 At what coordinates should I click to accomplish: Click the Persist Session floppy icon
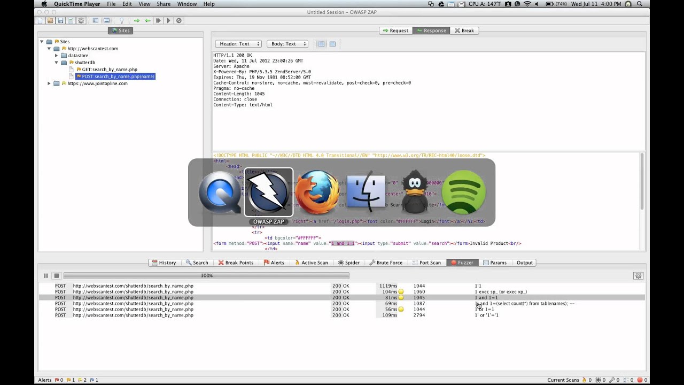click(x=60, y=20)
